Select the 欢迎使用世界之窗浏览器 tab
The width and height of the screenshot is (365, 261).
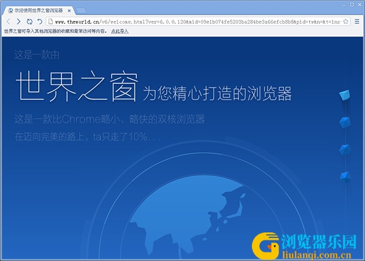[39, 10]
